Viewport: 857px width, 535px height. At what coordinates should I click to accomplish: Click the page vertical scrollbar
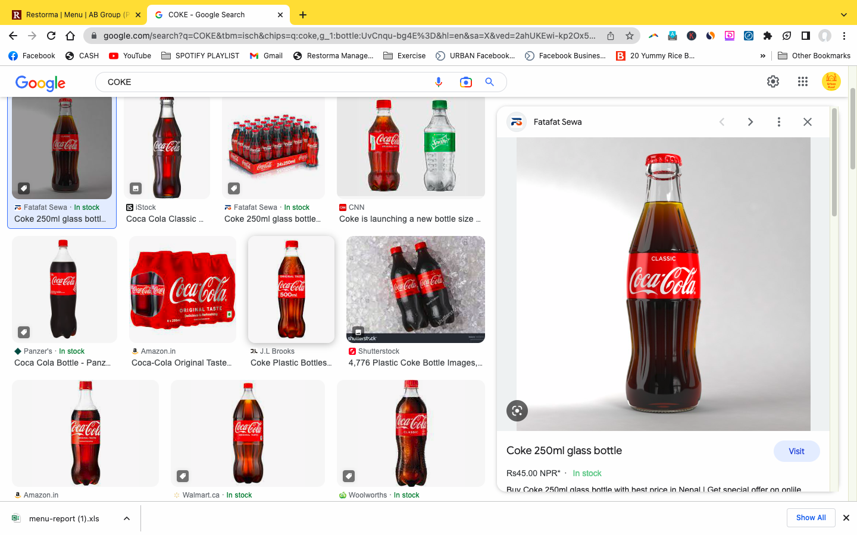click(x=853, y=128)
